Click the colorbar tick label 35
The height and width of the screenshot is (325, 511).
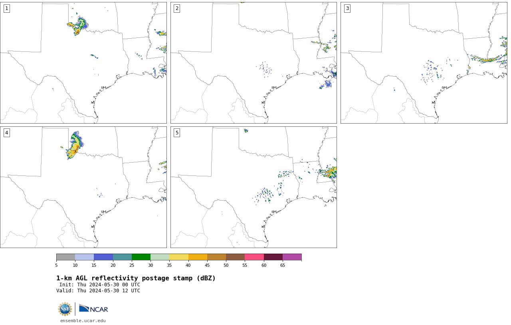(x=169, y=265)
